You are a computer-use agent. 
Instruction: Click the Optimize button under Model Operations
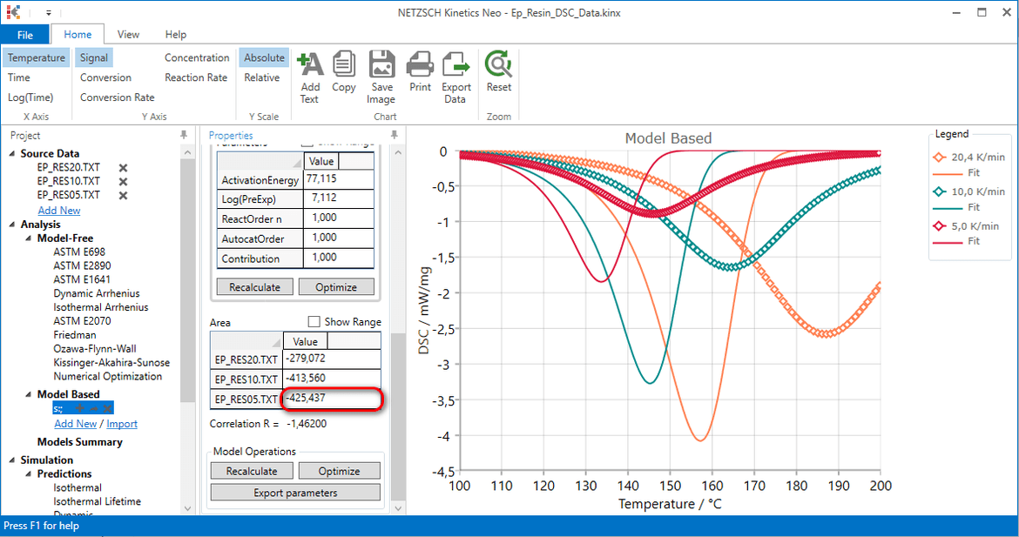[x=339, y=470]
